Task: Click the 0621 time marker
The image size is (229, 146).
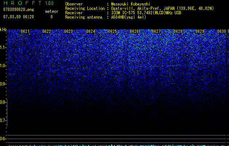Action: [x=25, y=31]
